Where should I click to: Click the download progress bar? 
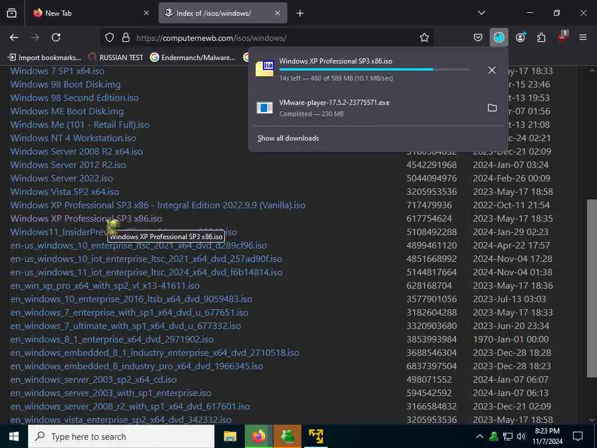[x=374, y=69]
